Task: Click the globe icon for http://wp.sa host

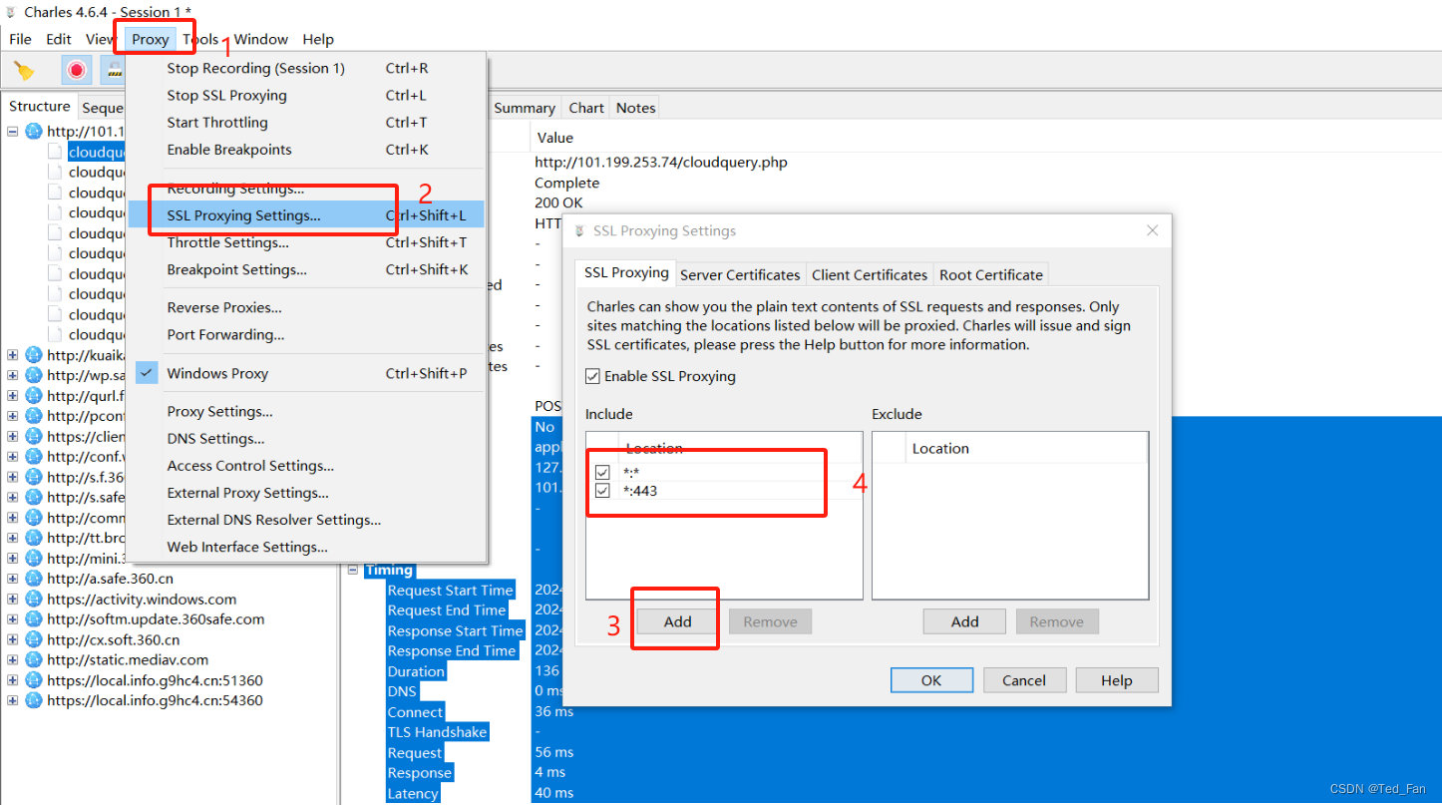Action: (34, 375)
